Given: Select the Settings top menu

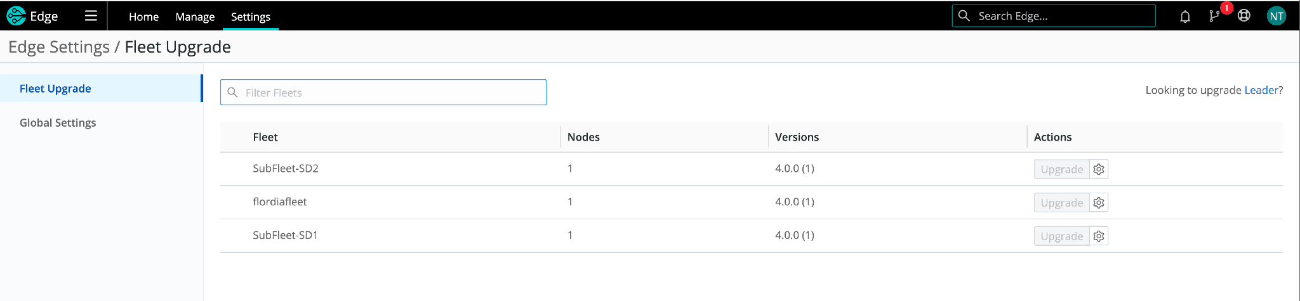Looking at the screenshot, I should (250, 17).
